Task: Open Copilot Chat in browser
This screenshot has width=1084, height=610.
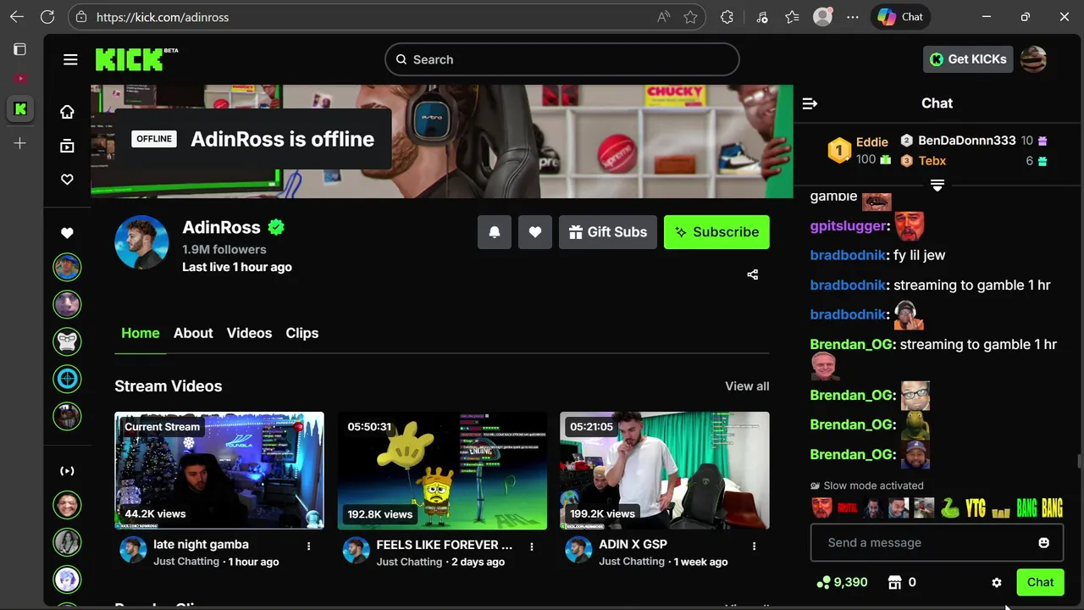Action: [900, 17]
